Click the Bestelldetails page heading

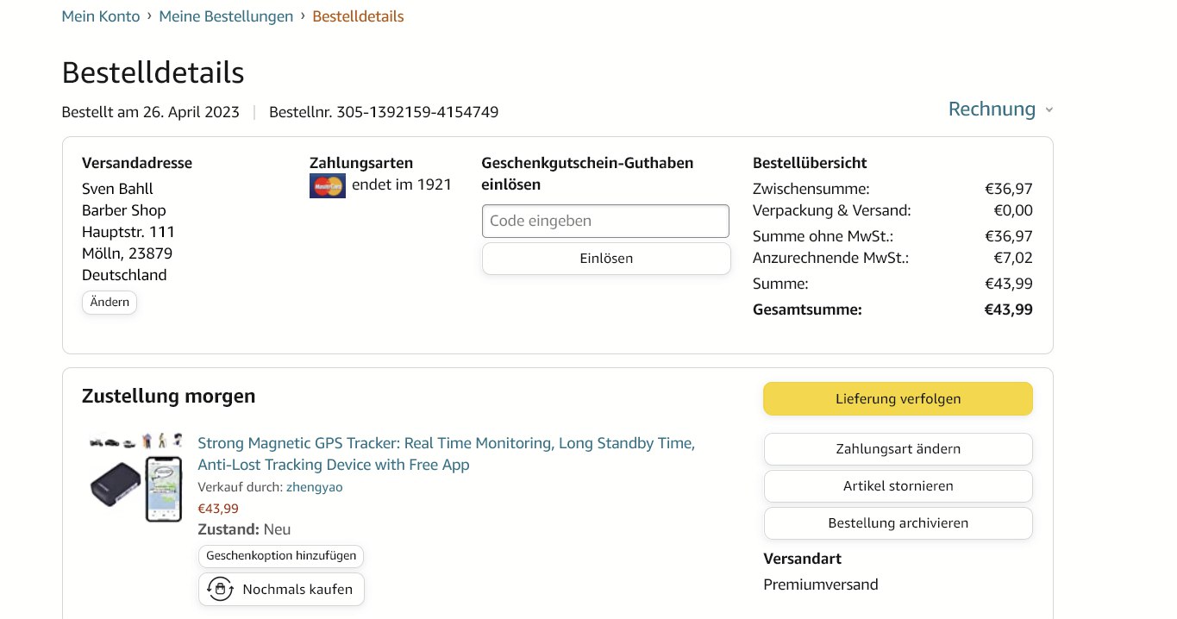tap(153, 73)
